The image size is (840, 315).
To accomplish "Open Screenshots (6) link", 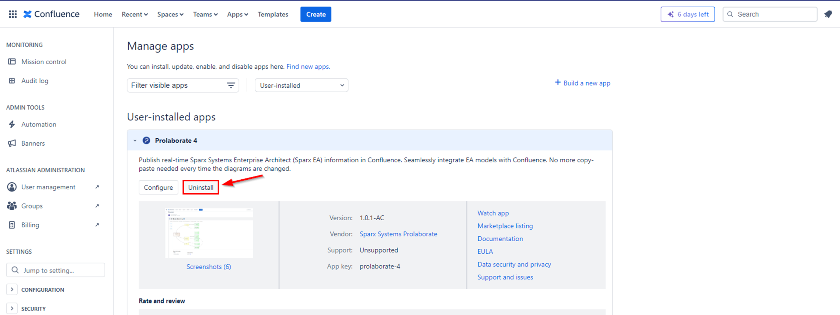I will tap(209, 266).
